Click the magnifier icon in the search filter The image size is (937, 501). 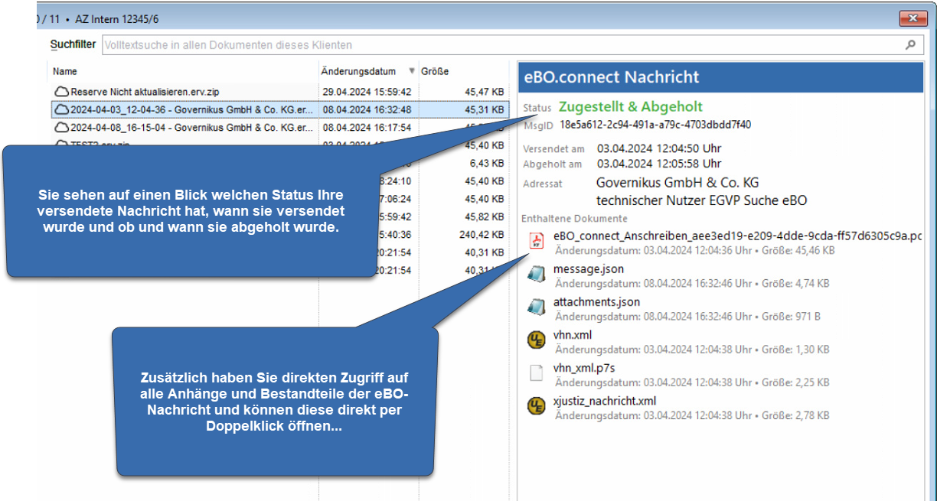[x=910, y=45]
